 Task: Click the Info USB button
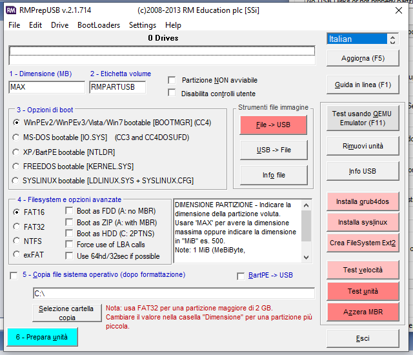point(363,171)
